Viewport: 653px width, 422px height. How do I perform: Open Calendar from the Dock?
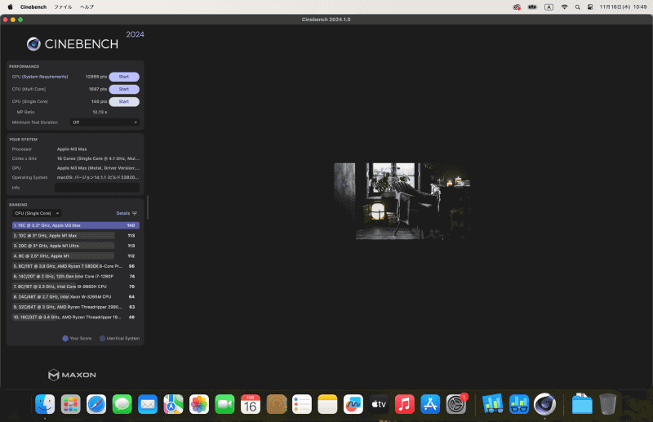tap(251, 404)
